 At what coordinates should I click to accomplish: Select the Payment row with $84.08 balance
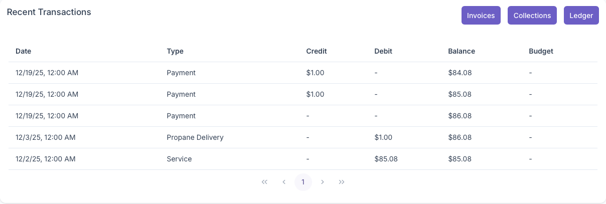[x=181, y=73]
